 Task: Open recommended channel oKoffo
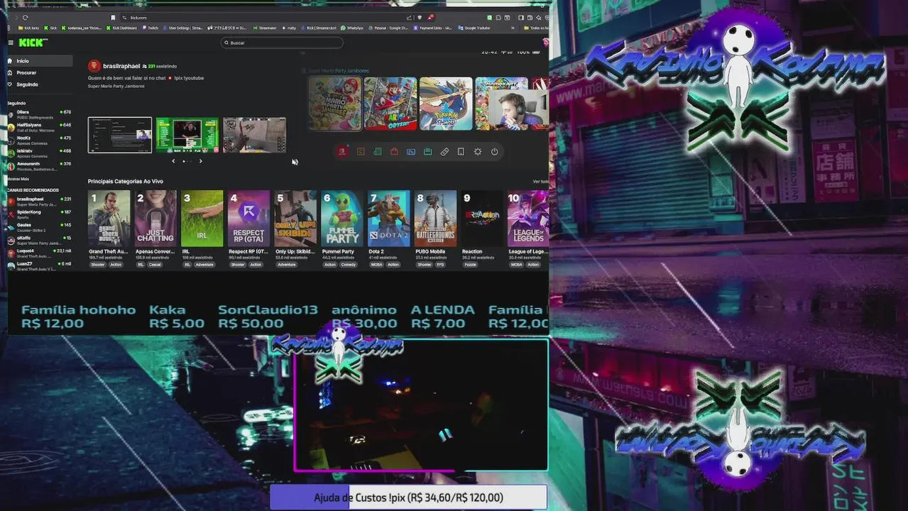click(40, 239)
